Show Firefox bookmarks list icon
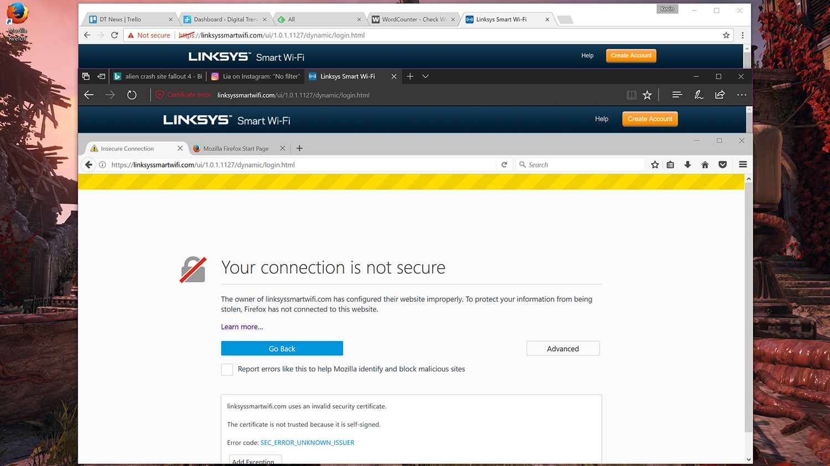The image size is (830, 466). point(670,165)
